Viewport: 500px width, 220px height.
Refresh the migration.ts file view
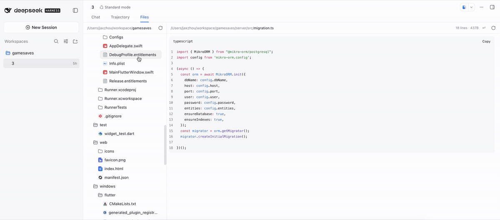point(493,28)
